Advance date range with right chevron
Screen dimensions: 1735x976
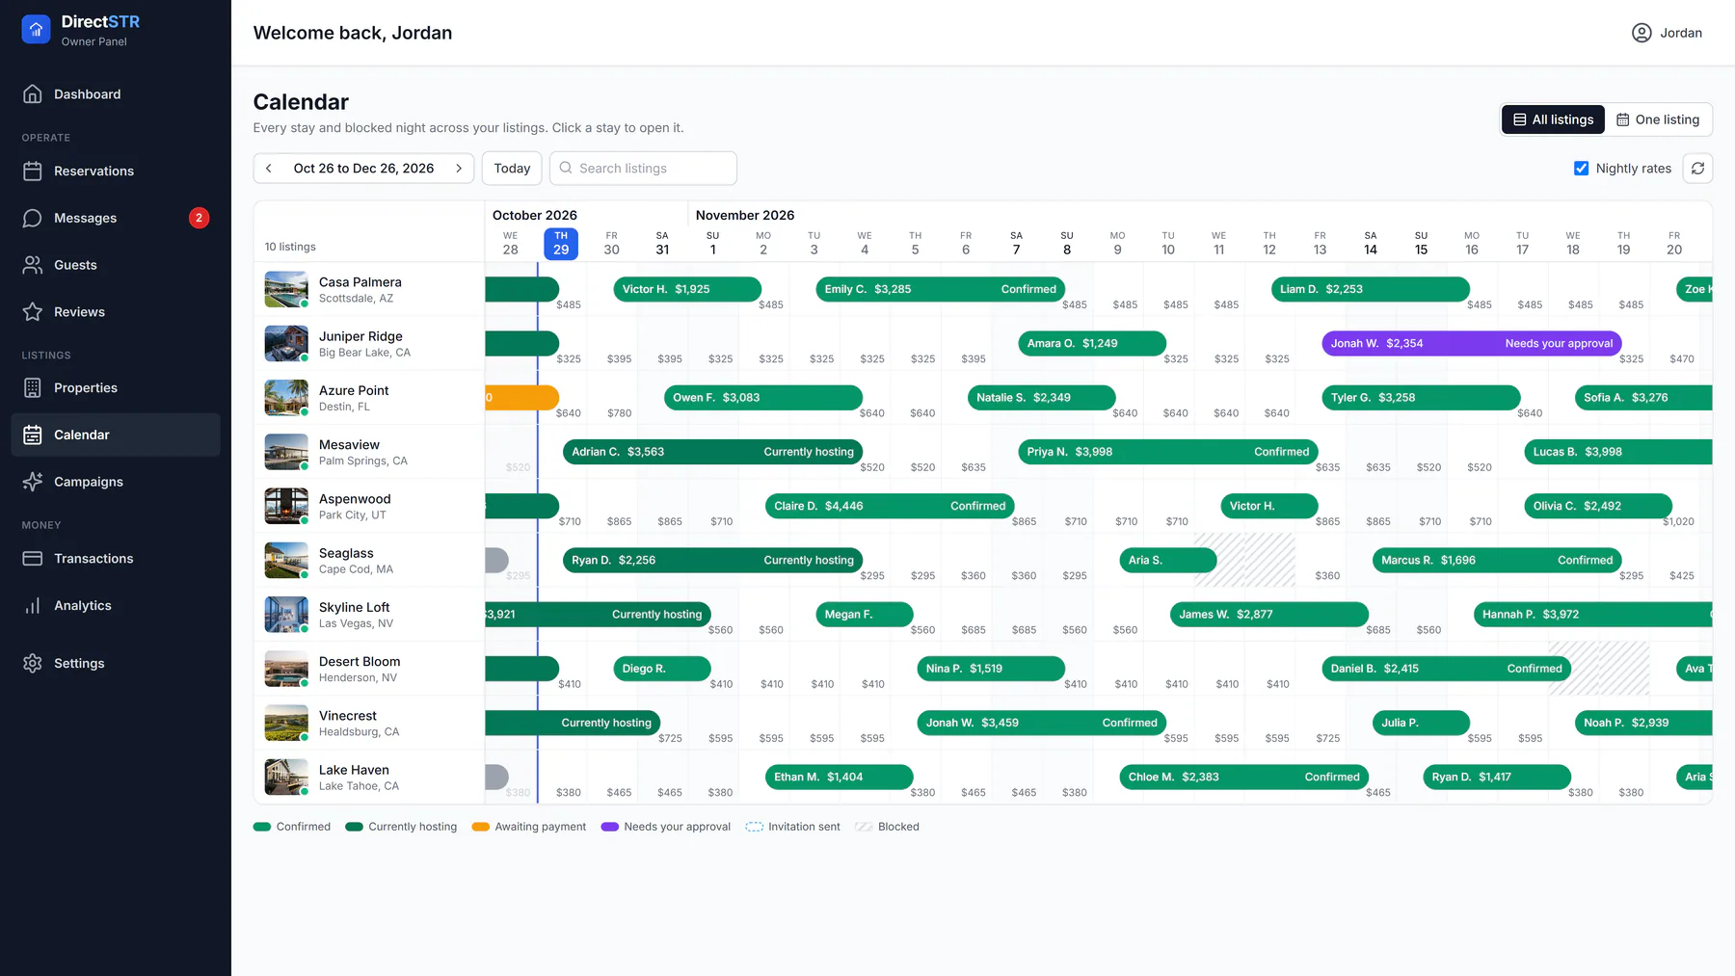point(459,169)
